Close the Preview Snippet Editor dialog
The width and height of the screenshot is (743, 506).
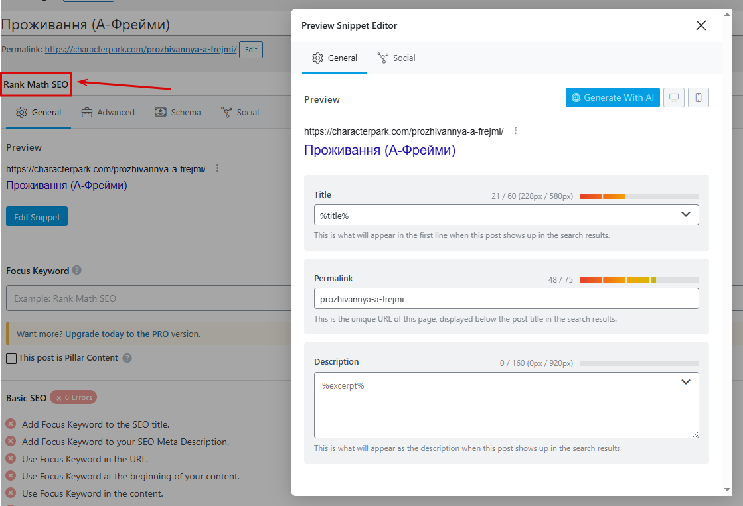click(701, 25)
